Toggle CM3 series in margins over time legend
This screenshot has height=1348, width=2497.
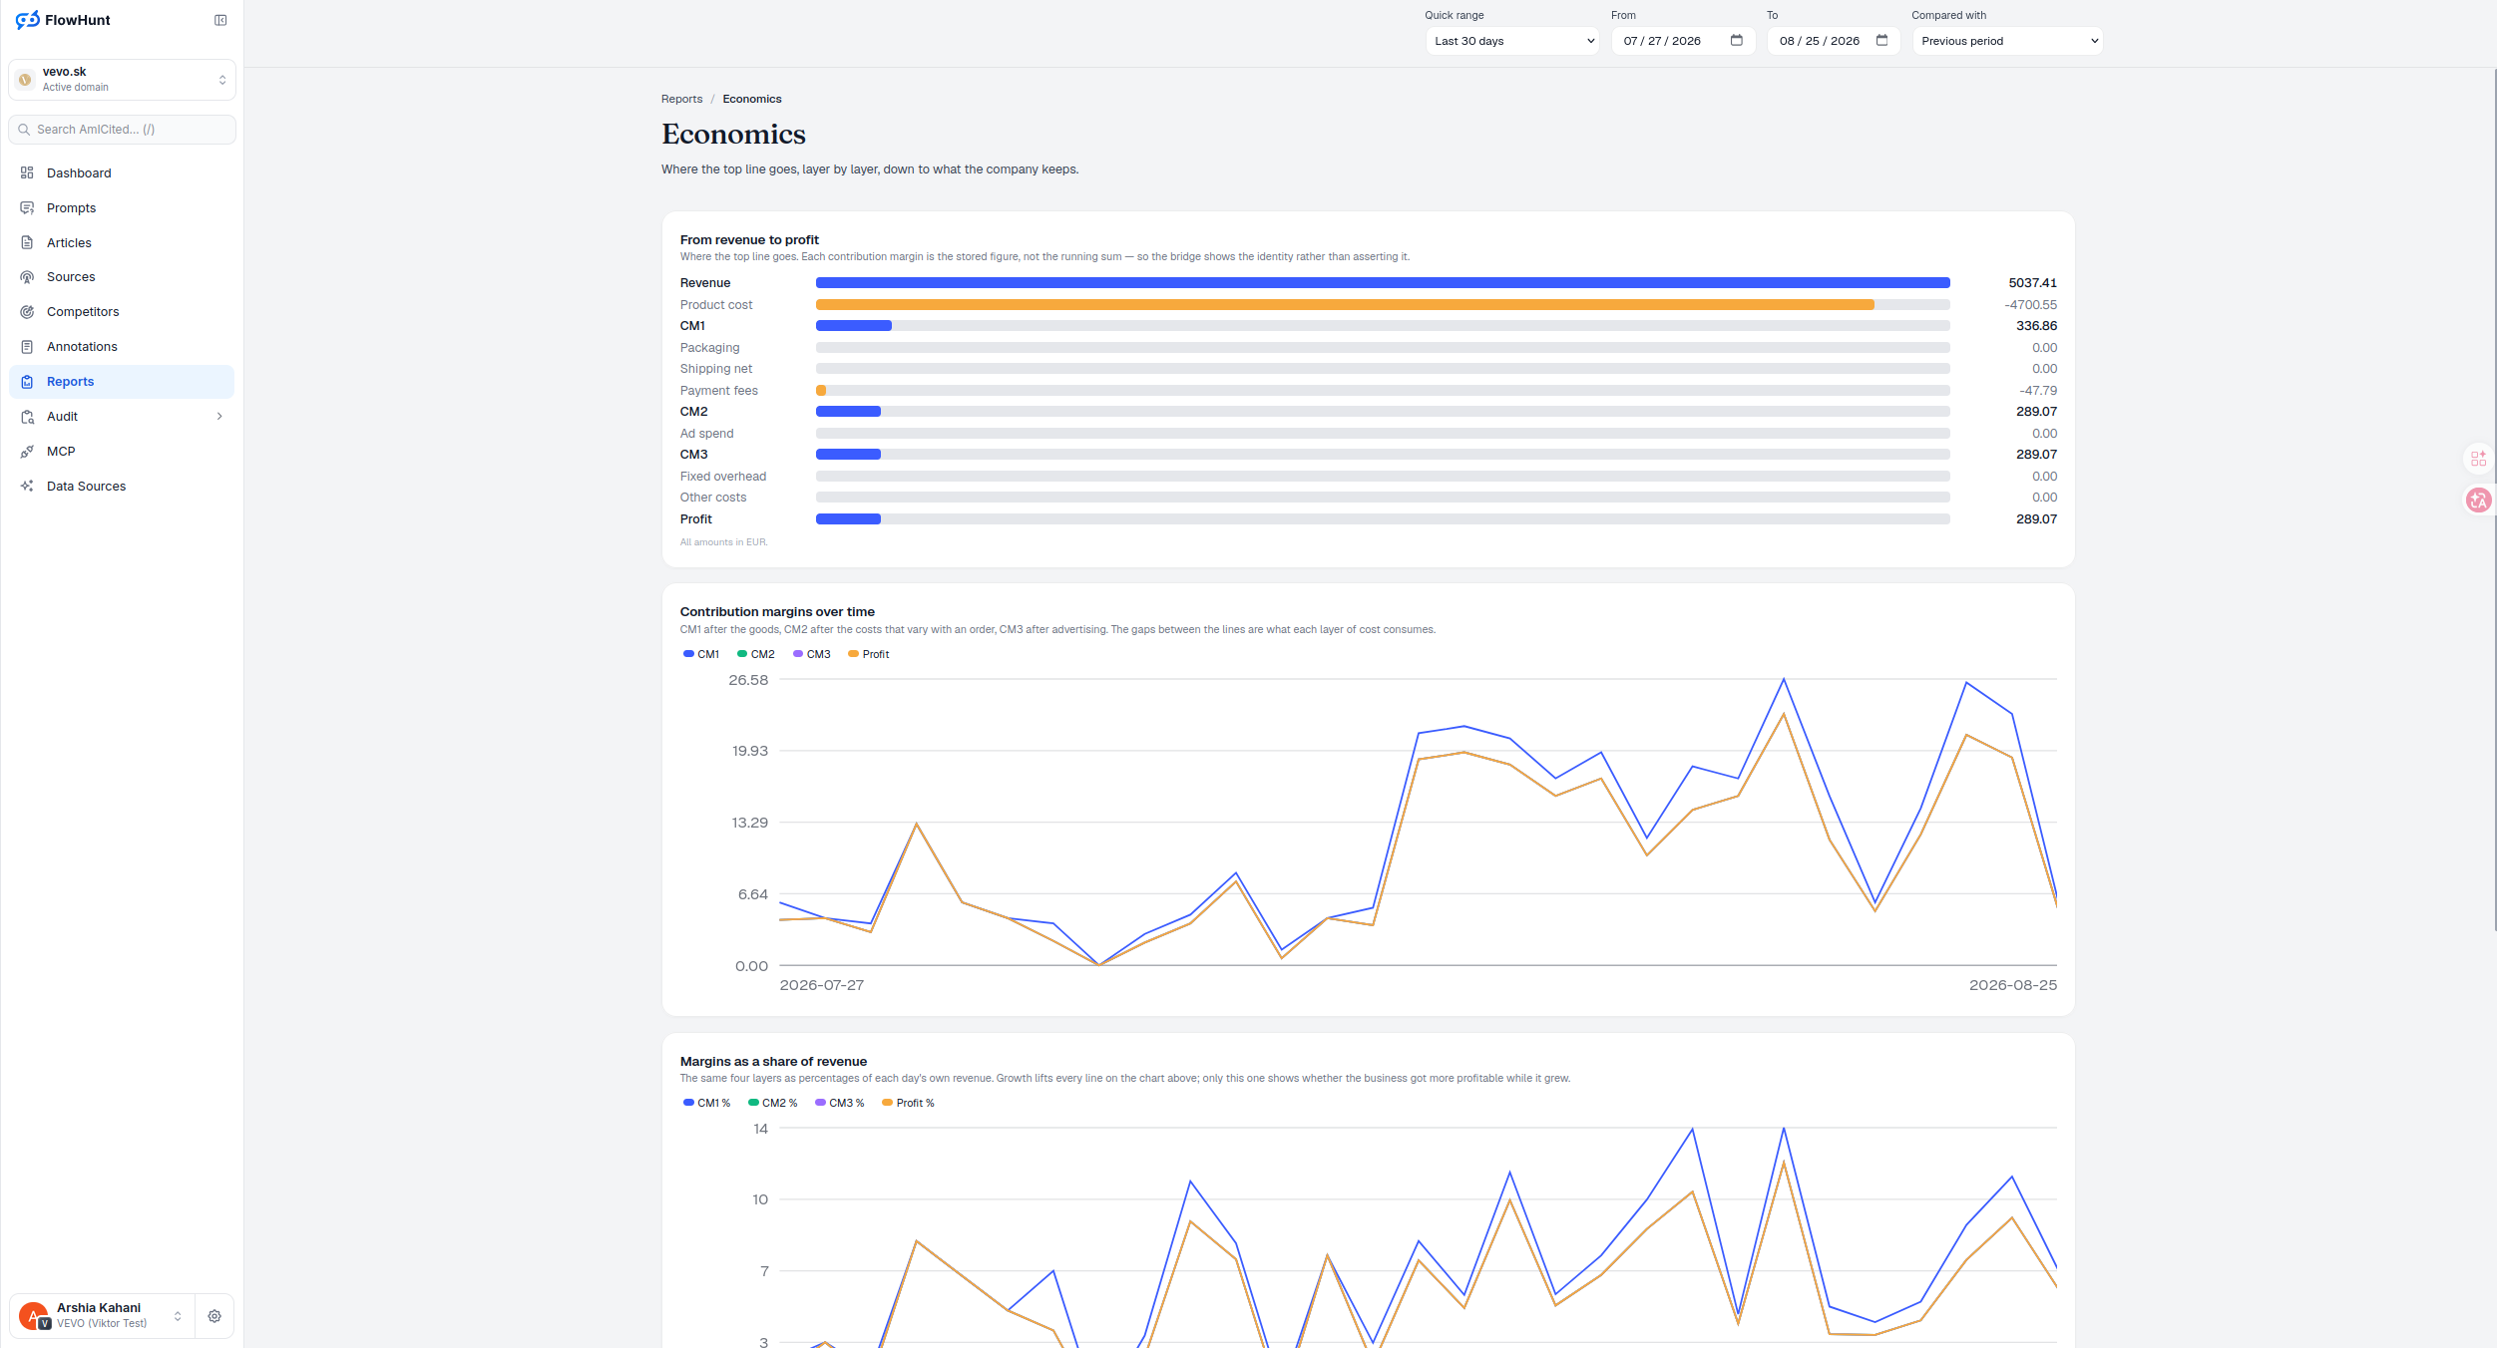tap(812, 655)
